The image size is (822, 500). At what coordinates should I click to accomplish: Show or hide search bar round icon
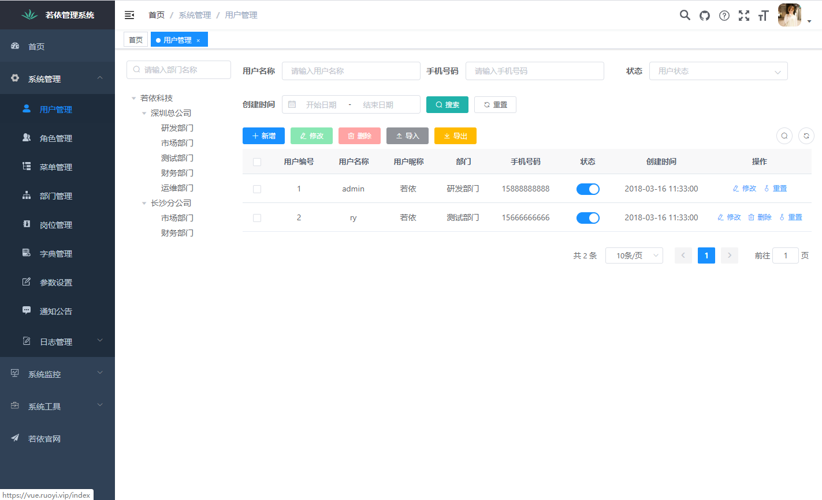[x=784, y=136]
